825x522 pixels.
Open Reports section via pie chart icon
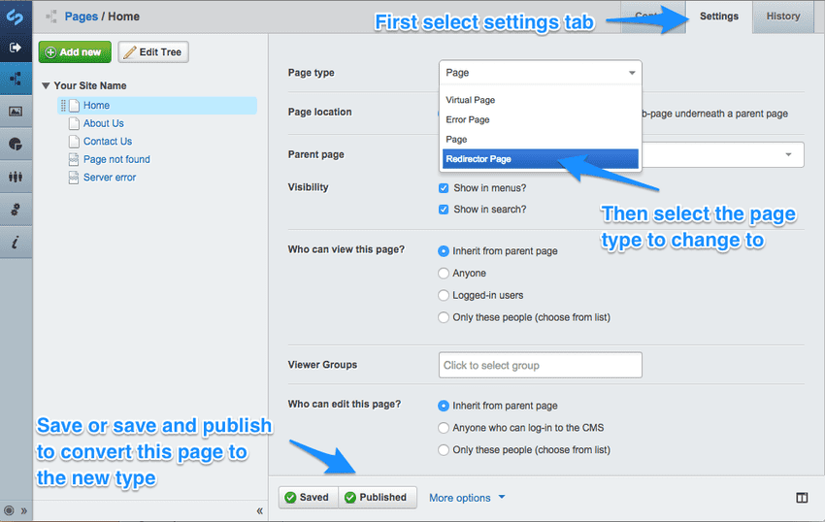coord(16,145)
